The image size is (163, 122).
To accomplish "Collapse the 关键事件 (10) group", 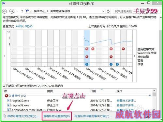I will [150, 95].
